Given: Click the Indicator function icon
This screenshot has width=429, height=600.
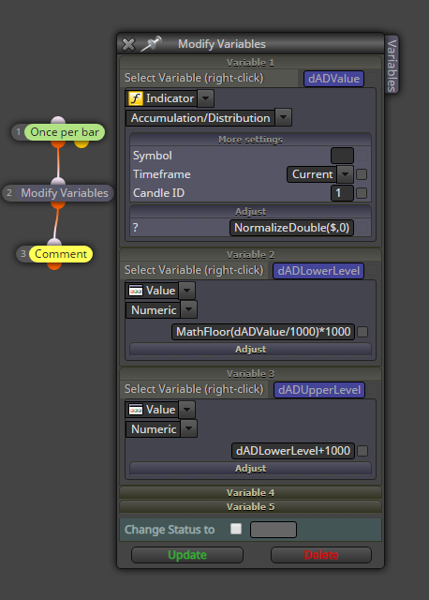Looking at the screenshot, I should [x=136, y=98].
